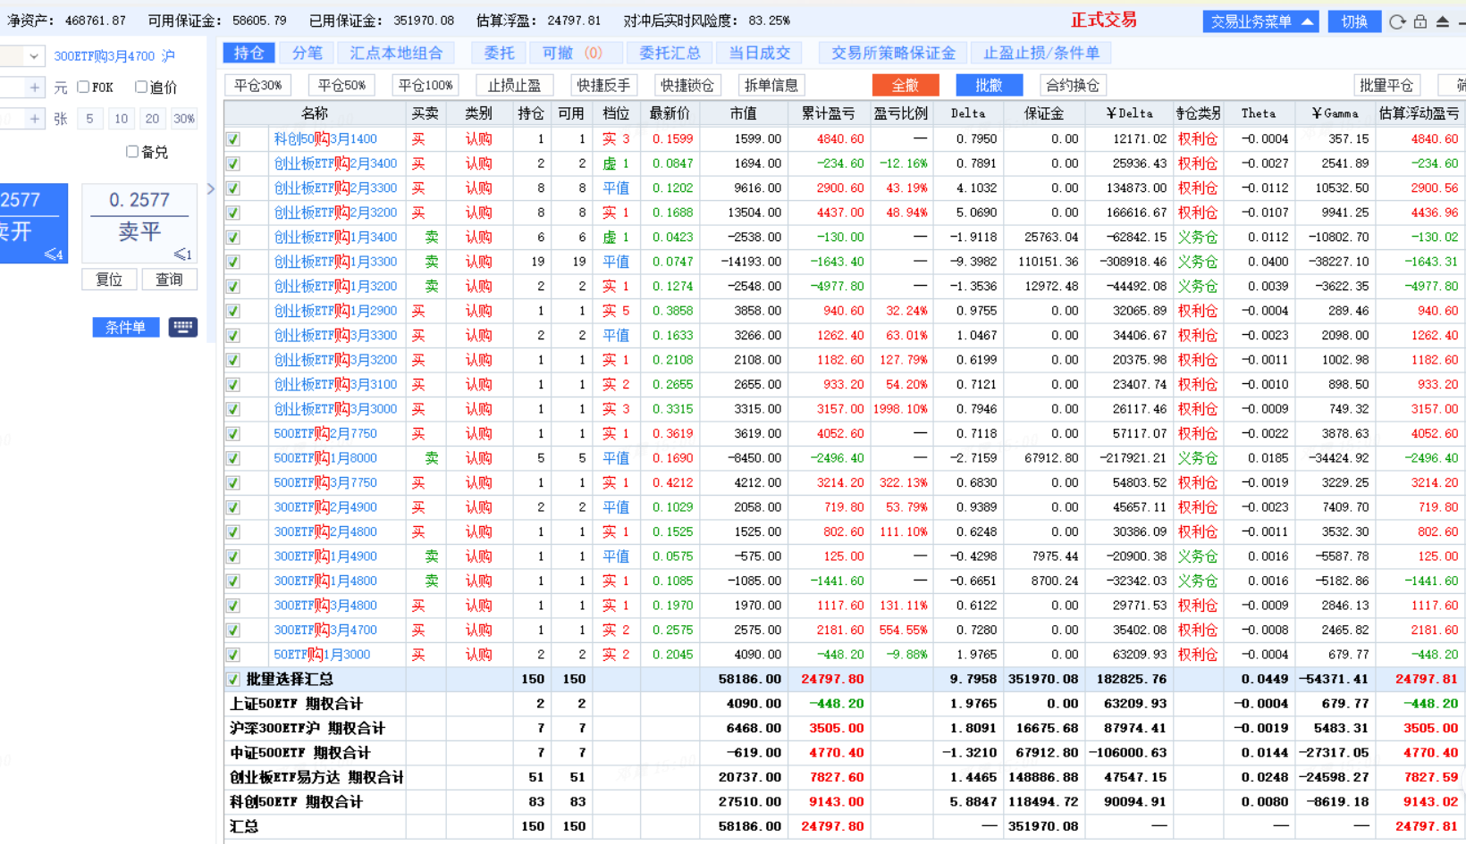
Task: Open the 止盈止损/条件单 tab
Action: pos(1041,53)
